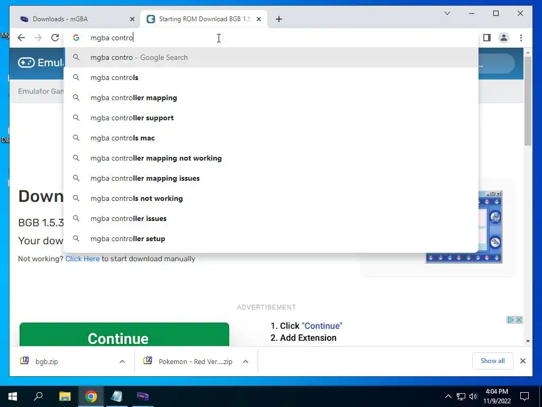Click the 'Emulator Games' navigation link

(x=41, y=91)
